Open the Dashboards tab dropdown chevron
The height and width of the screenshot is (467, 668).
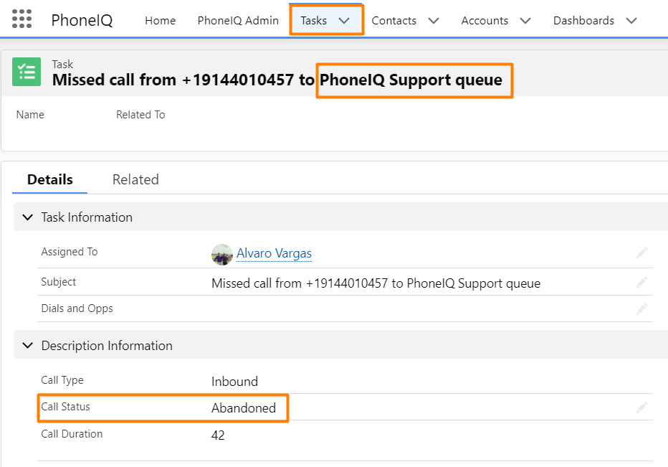point(631,21)
